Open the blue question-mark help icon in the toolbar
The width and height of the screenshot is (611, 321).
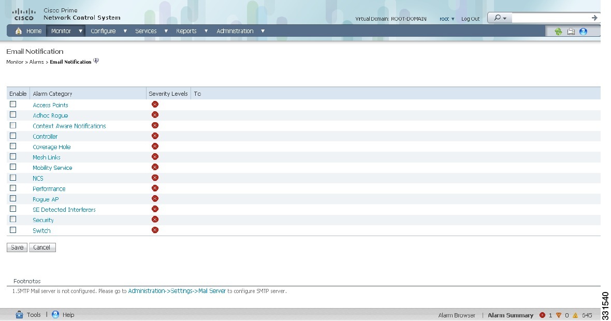click(584, 32)
